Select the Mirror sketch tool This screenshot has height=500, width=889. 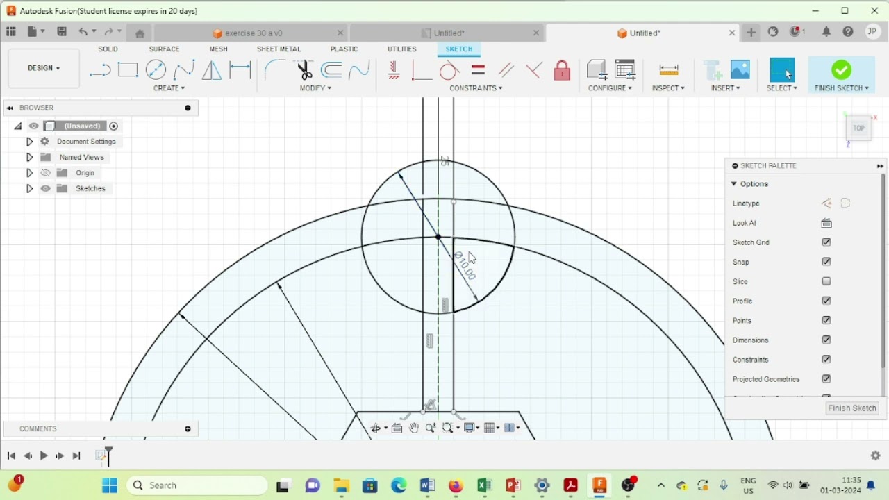pyautogui.click(x=212, y=70)
